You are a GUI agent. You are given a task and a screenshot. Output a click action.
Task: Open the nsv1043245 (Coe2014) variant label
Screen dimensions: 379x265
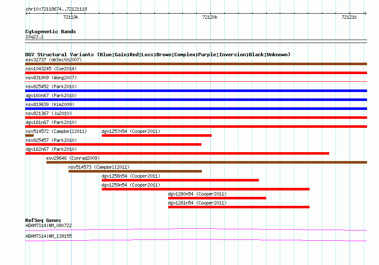point(51,69)
